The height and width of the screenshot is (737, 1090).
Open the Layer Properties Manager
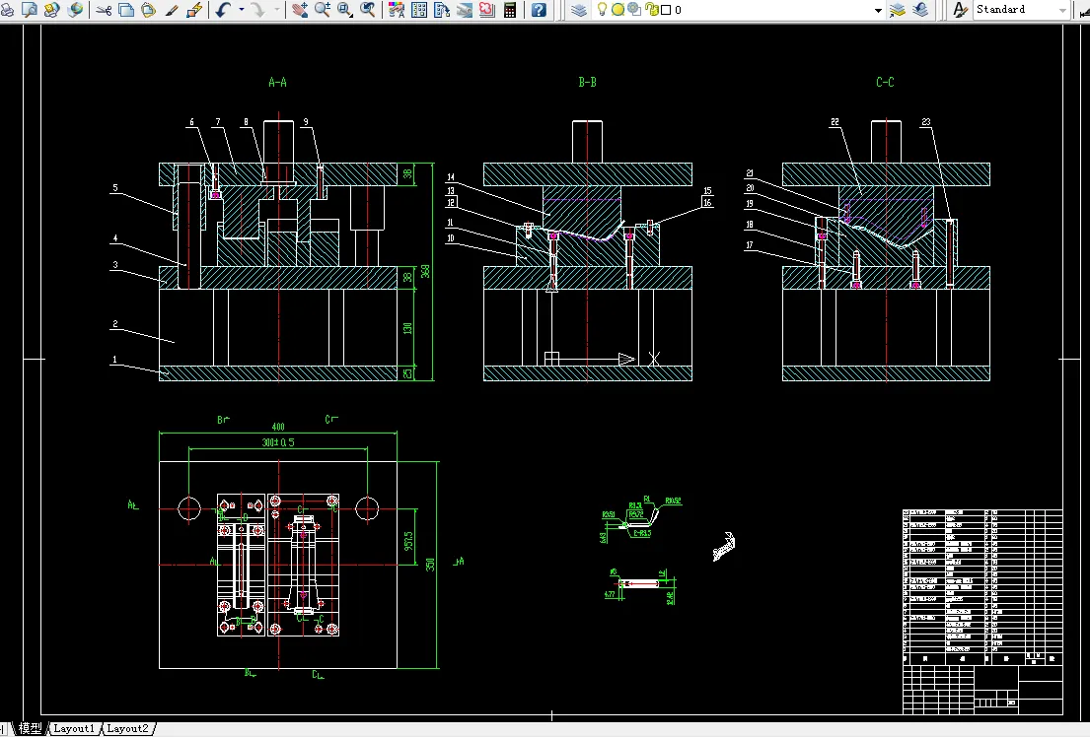coord(579,10)
